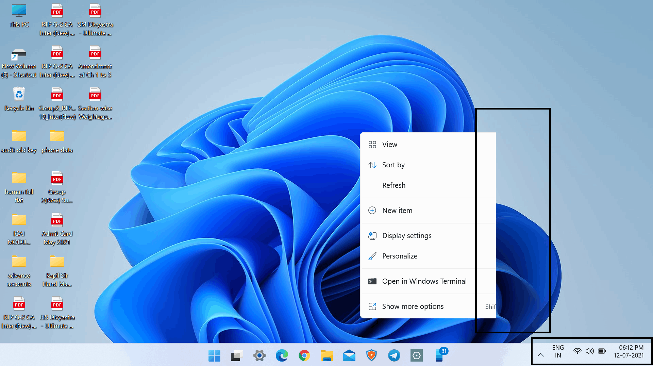Open Settings via the gear icon
The image size is (653, 366).
[259, 355]
